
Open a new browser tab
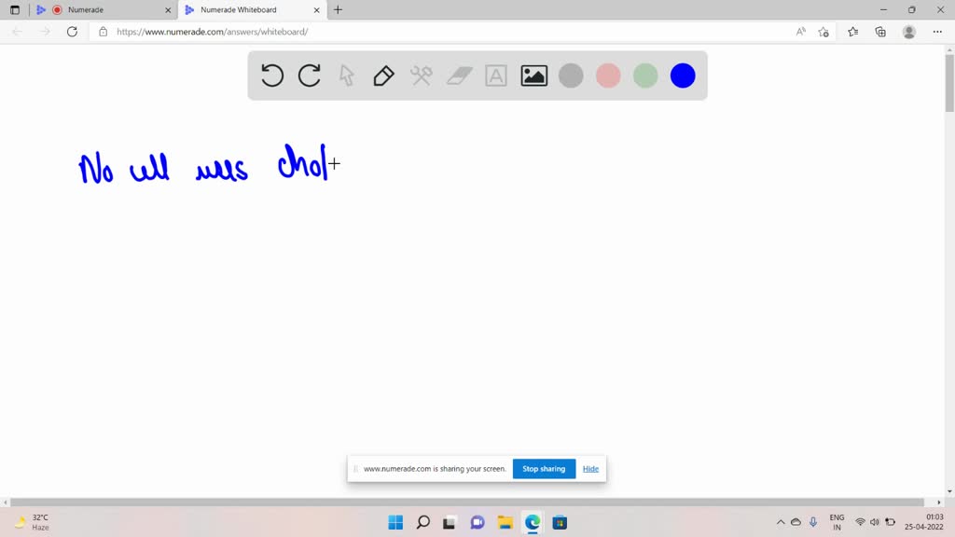click(x=338, y=9)
